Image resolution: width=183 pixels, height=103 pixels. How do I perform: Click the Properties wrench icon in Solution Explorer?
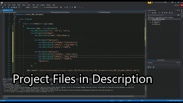click(169, 13)
